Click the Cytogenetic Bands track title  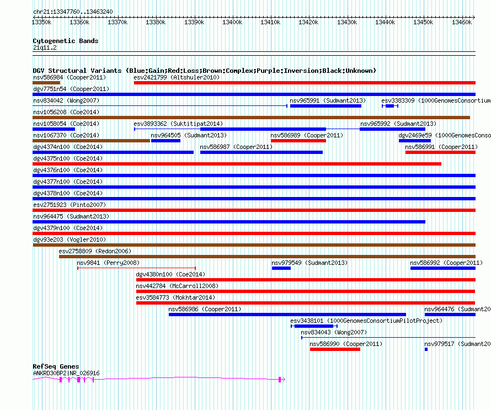pyautogui.click(x=66, y=41)
